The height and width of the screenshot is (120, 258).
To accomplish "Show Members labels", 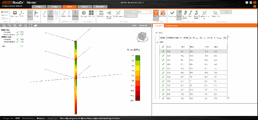I will pos(15,14).
